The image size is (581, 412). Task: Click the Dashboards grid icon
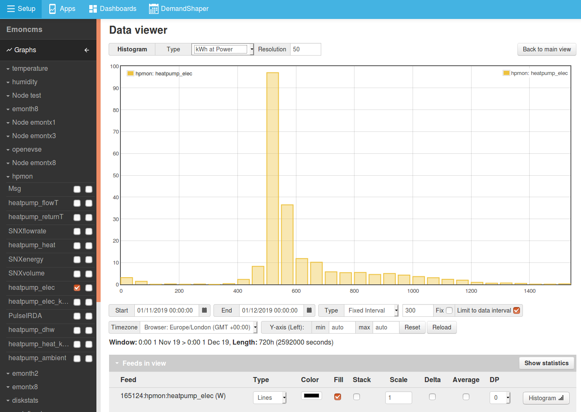(93, 9)
